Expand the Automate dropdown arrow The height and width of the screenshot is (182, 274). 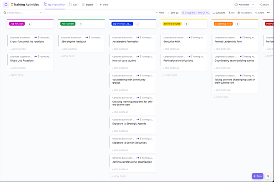click(x=253, y=5)
